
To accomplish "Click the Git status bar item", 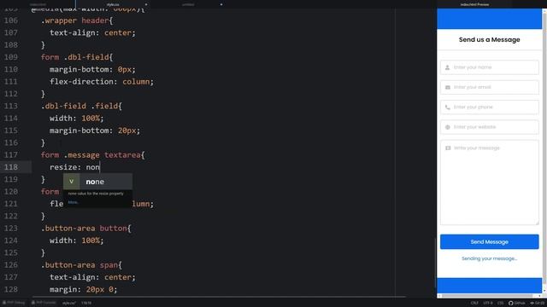I will (x=538, y=303).
